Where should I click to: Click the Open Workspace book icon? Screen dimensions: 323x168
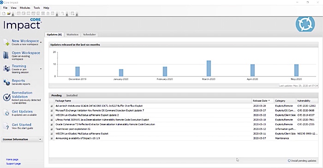[6, 55]
